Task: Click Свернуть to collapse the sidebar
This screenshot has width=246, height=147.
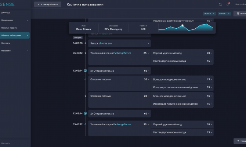Action: pos(6,143)
